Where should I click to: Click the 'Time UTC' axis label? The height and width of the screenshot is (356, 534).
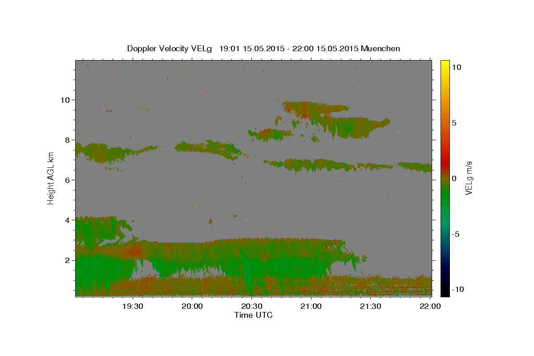[253, 315]
